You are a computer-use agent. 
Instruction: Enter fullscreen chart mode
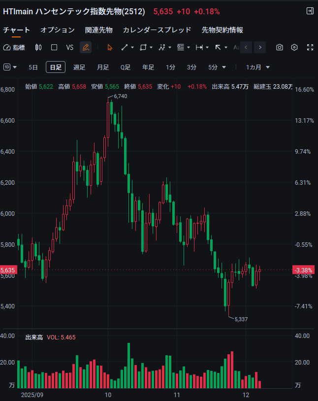(310, 48)
